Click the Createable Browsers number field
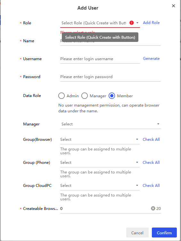The width and height of the screenshot is (181, 241). click(x=111, y=209)
